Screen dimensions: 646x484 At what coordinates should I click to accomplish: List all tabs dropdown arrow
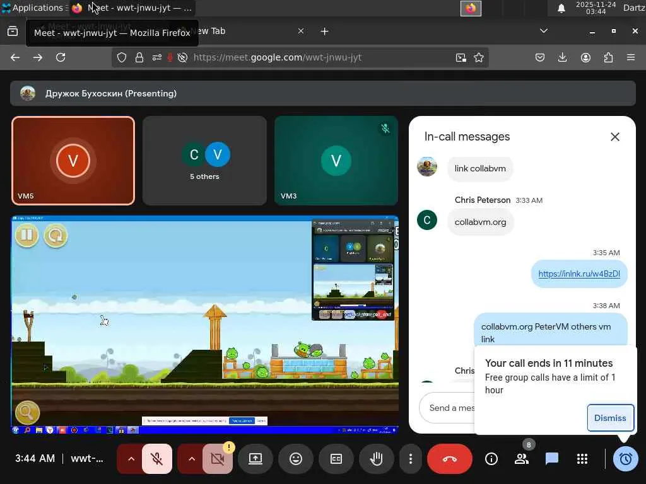pyautogui.click(x=544, y=31)
